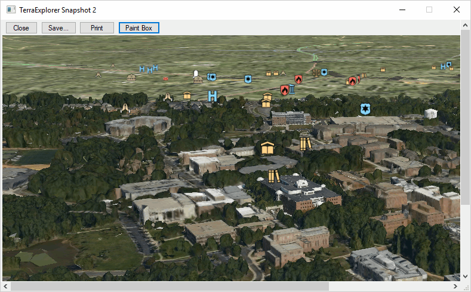Click the vertical scrollbar thumb
This screenshot has width=471, height=292.
(465, 118)
